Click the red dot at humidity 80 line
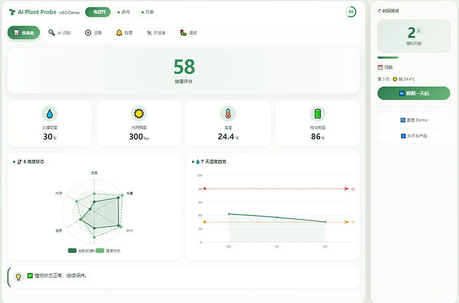 pos(205,188)
